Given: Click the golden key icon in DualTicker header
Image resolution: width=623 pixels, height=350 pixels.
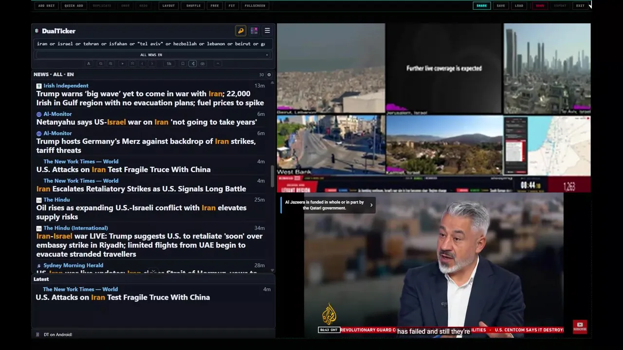Looking at the screenshot, I should [240, 31].
